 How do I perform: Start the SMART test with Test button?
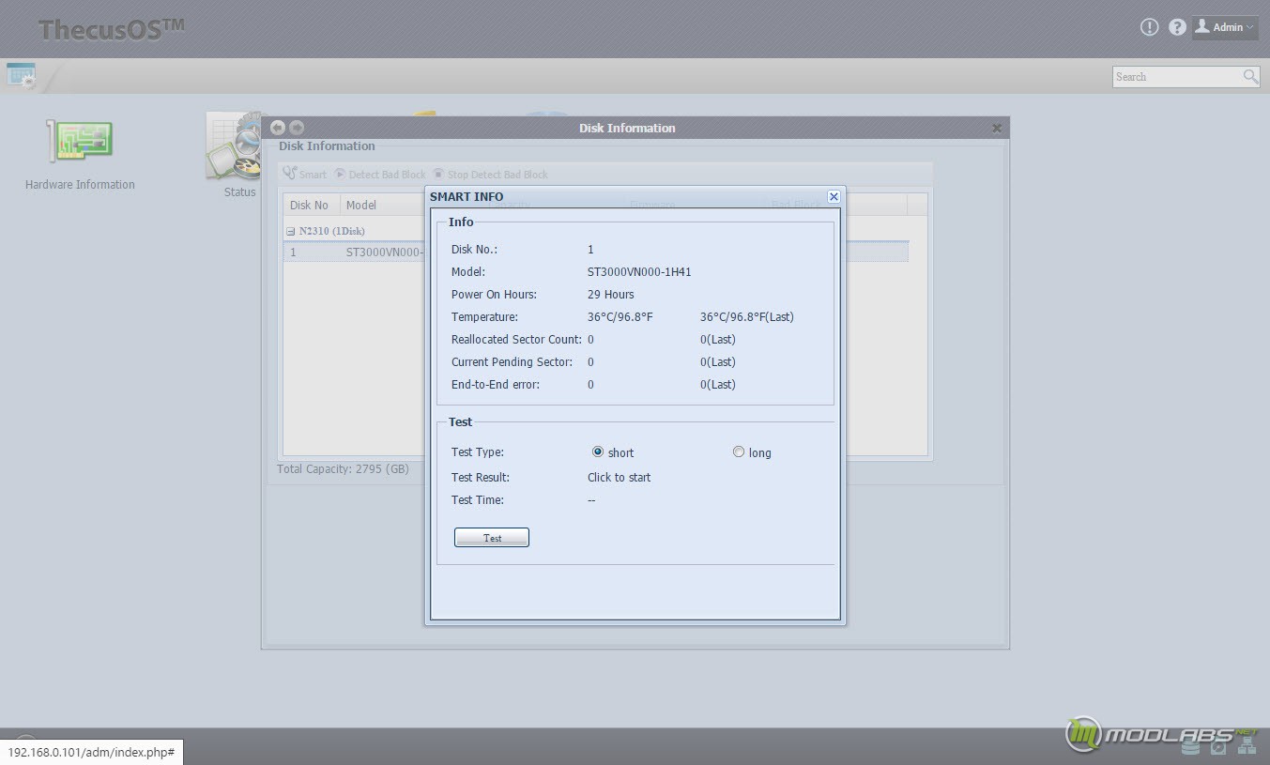(492, 538)
